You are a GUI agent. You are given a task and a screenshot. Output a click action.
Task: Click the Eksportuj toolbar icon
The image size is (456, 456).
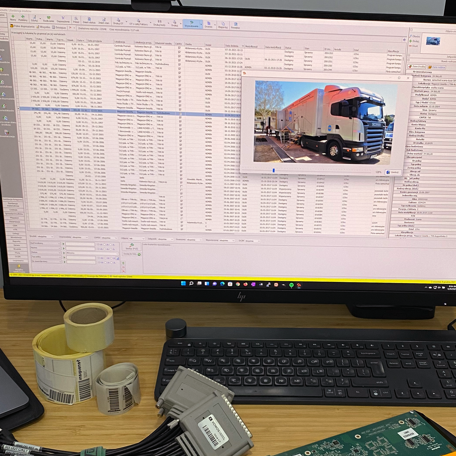223,24
